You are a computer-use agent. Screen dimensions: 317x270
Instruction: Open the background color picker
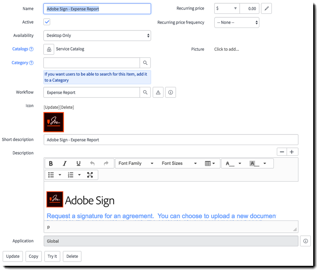(x=258, y=163)
